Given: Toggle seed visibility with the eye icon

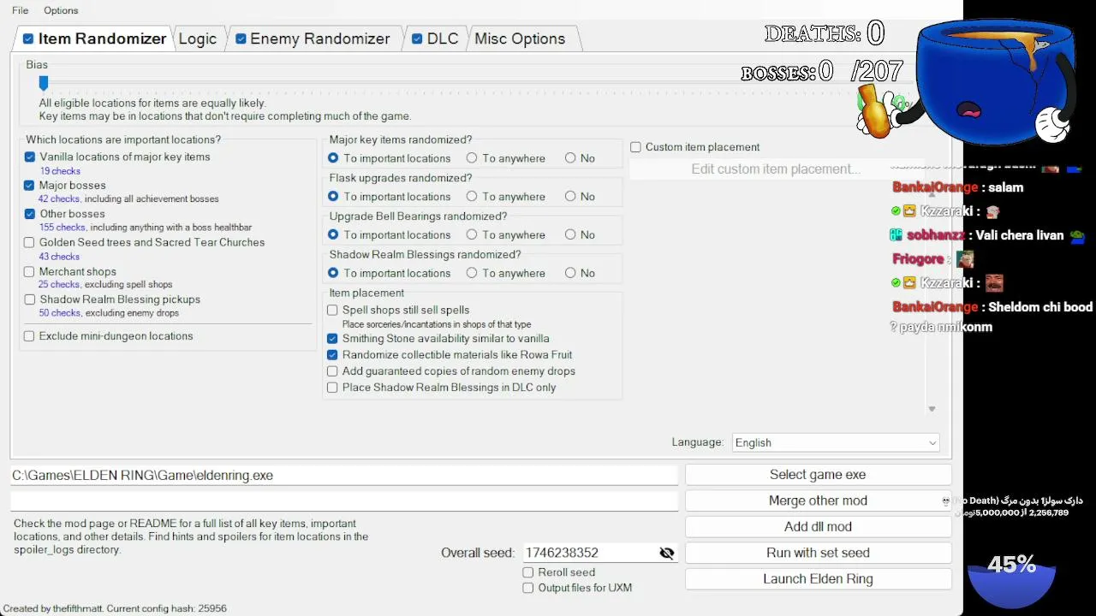Looking at the screenshot, I should (x=667, y=554).
